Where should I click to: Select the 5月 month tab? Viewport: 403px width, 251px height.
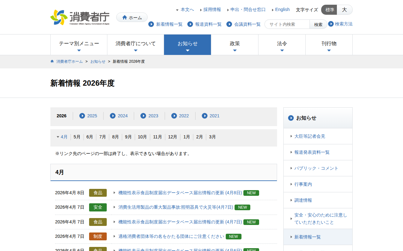coord(77,137)
